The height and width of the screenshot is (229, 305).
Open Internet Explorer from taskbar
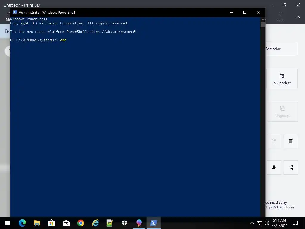click(x=95, y=223)
